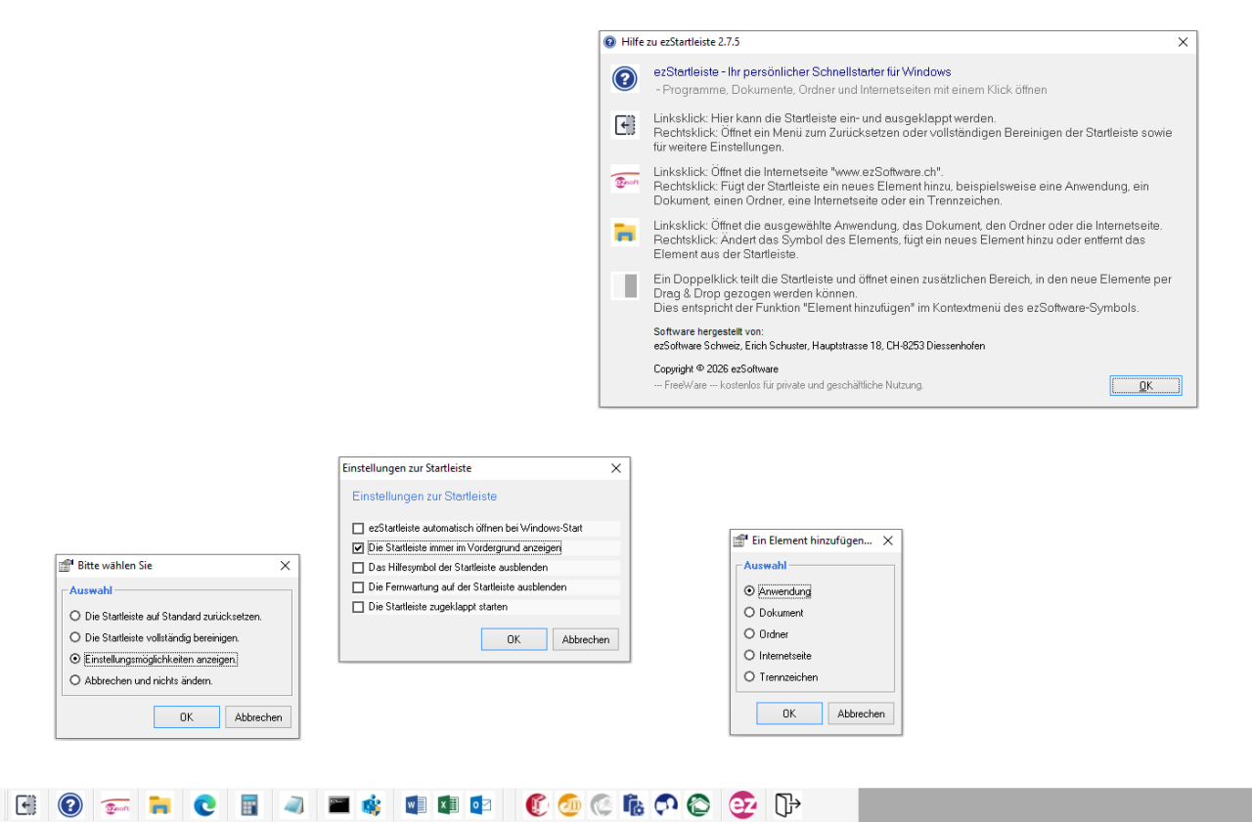Screen dimensions: 1252x822
Task: Launch the Command Prompt icon
Action: click(339, 805)
